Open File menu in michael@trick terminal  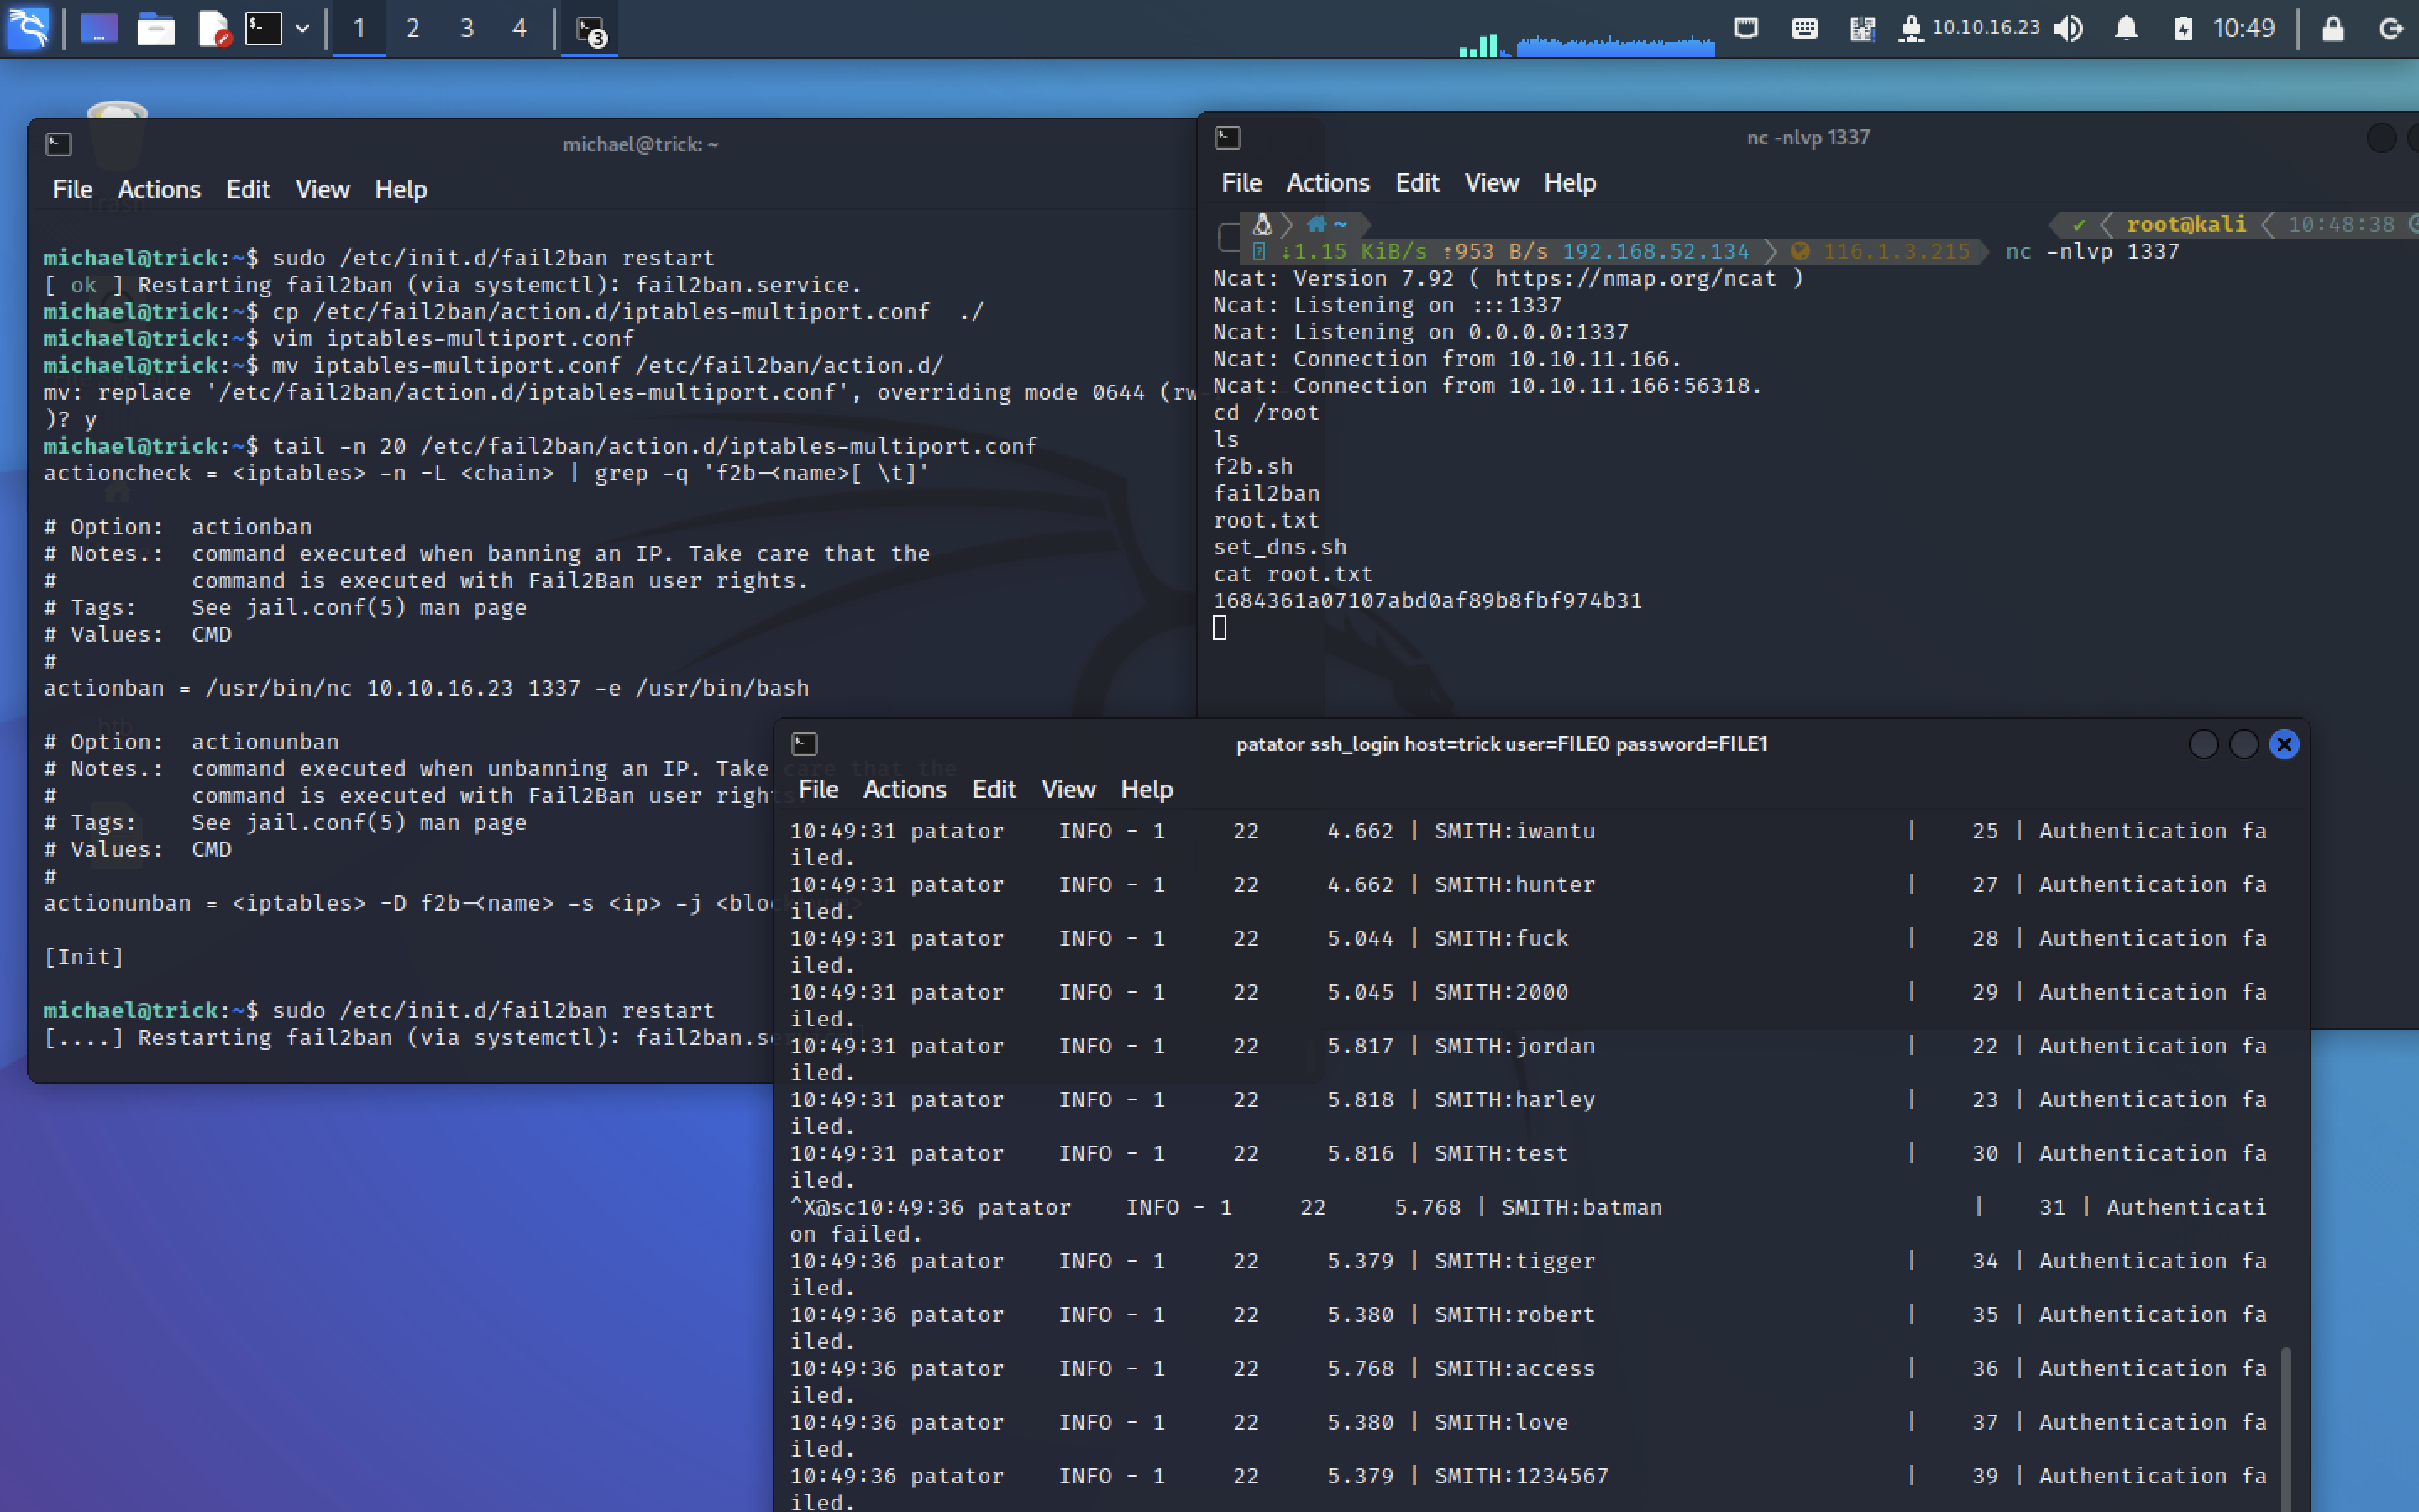[x=72, y=189]
